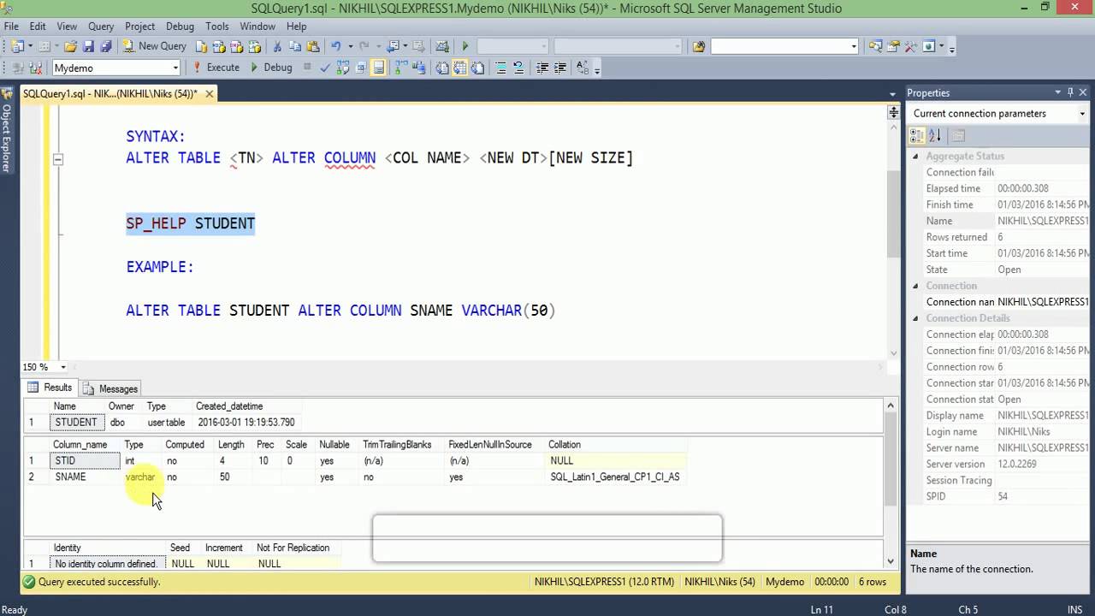
Task: Open the View menu
Action: pyautogui.click(x=67, y=27)
